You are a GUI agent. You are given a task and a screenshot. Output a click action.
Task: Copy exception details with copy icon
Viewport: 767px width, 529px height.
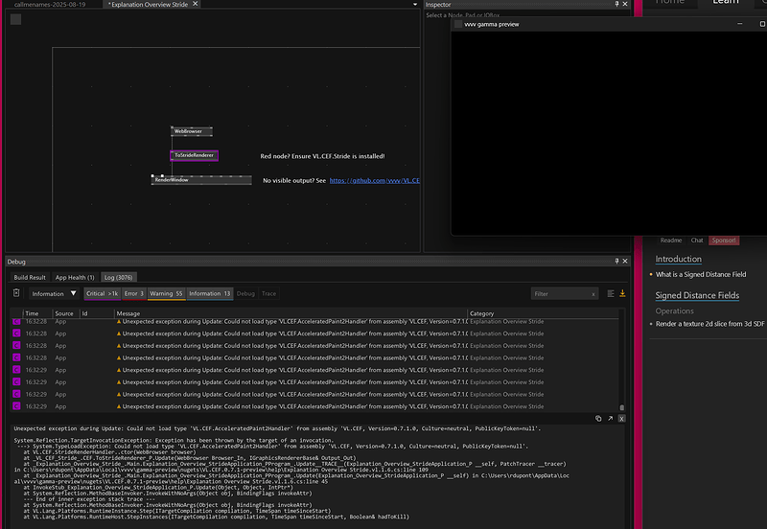tap(598, 419)
